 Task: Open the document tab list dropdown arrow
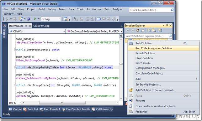click(x=121, y=26)
